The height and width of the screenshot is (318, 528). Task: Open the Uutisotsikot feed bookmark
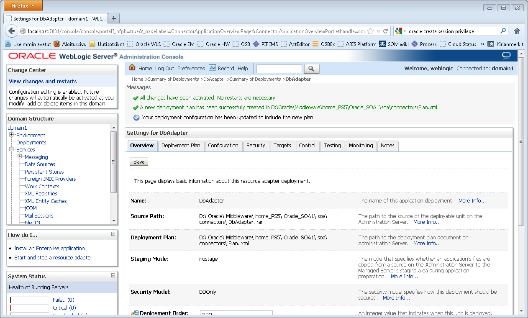107,44
